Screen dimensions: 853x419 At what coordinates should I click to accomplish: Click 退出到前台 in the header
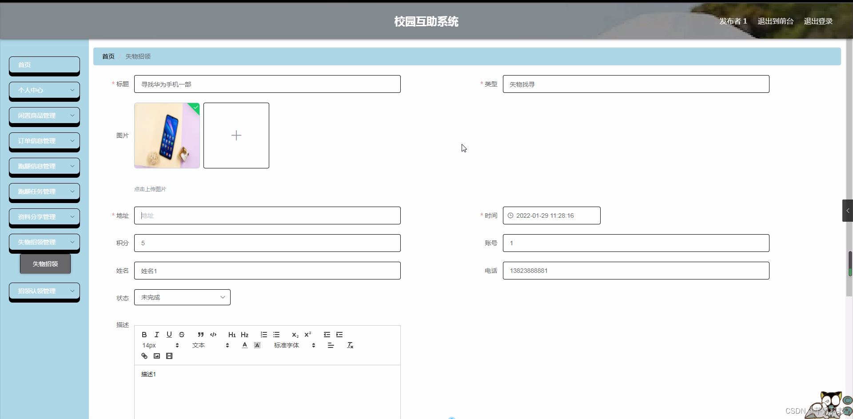(775, 21)
